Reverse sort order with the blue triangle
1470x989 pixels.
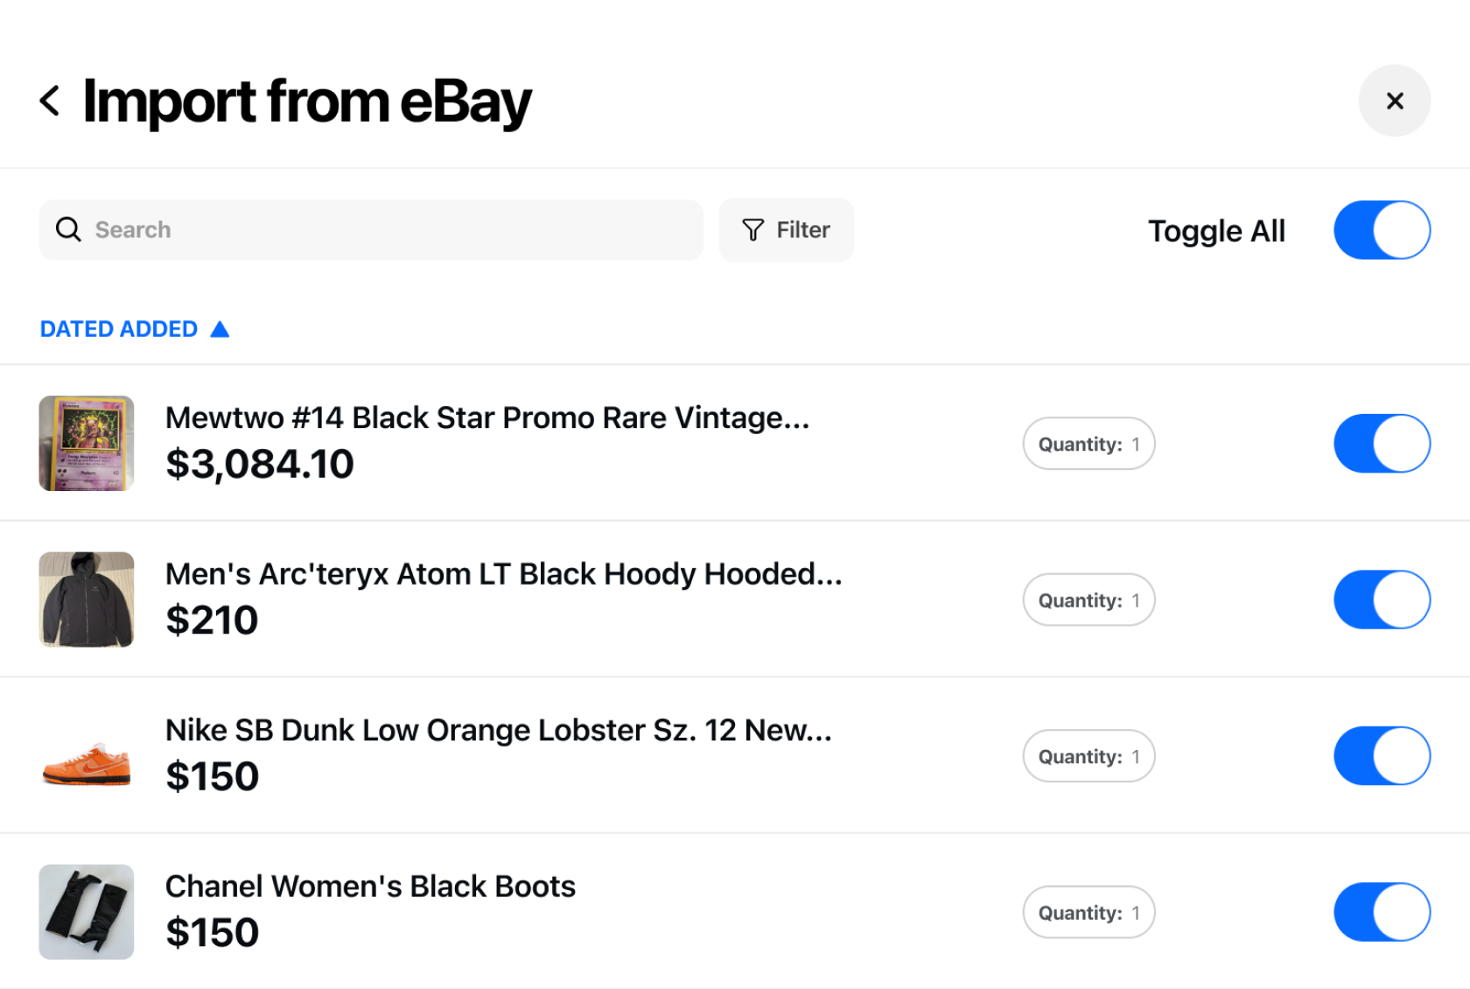click(220, 329)
